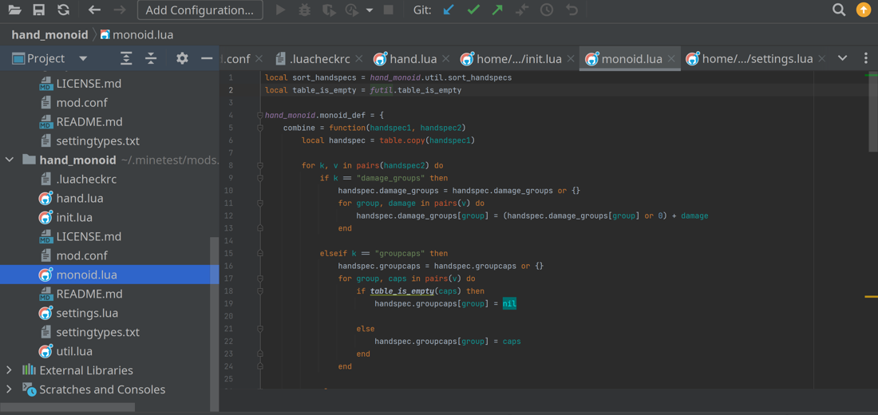
Task: Click the Expand All icon in Project panel
Action: coord(127,58)
